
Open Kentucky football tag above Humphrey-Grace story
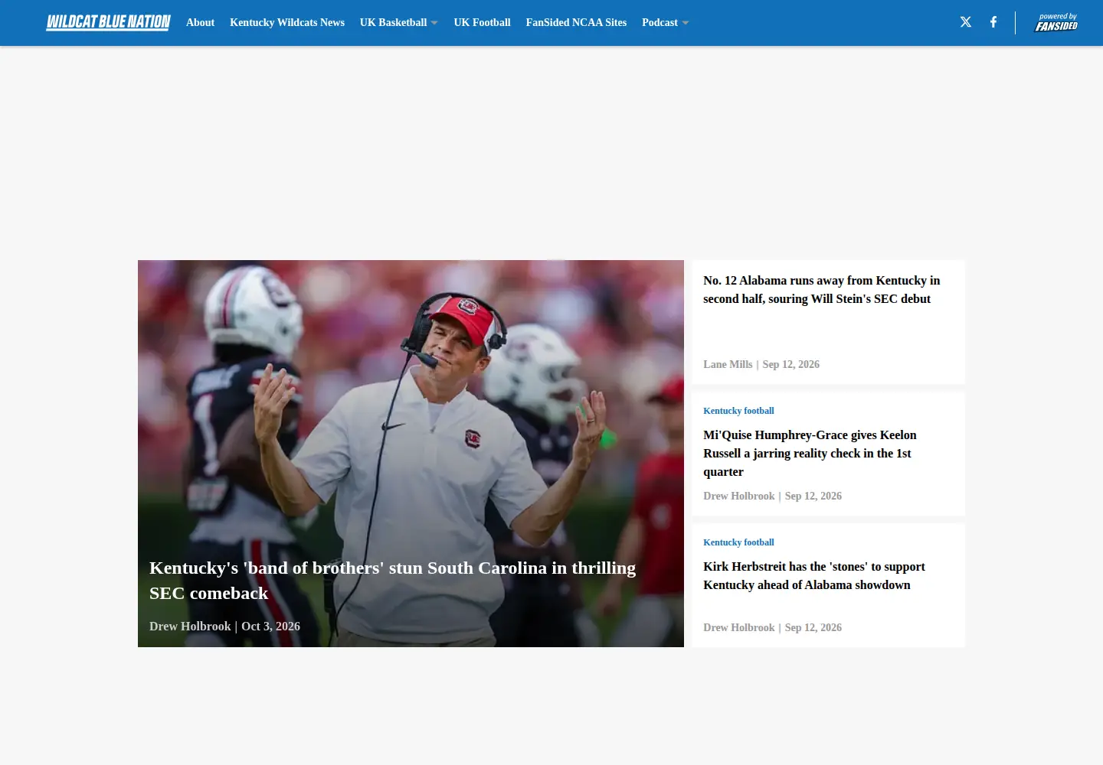[738, 411]
